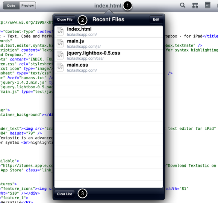Close the current file

(x=65, y=20)
